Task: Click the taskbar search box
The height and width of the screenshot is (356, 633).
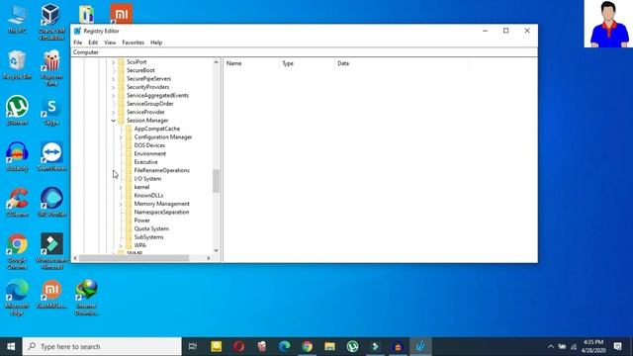Action: 102,346
